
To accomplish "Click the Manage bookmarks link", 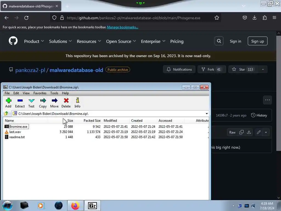I will point(123,27).
